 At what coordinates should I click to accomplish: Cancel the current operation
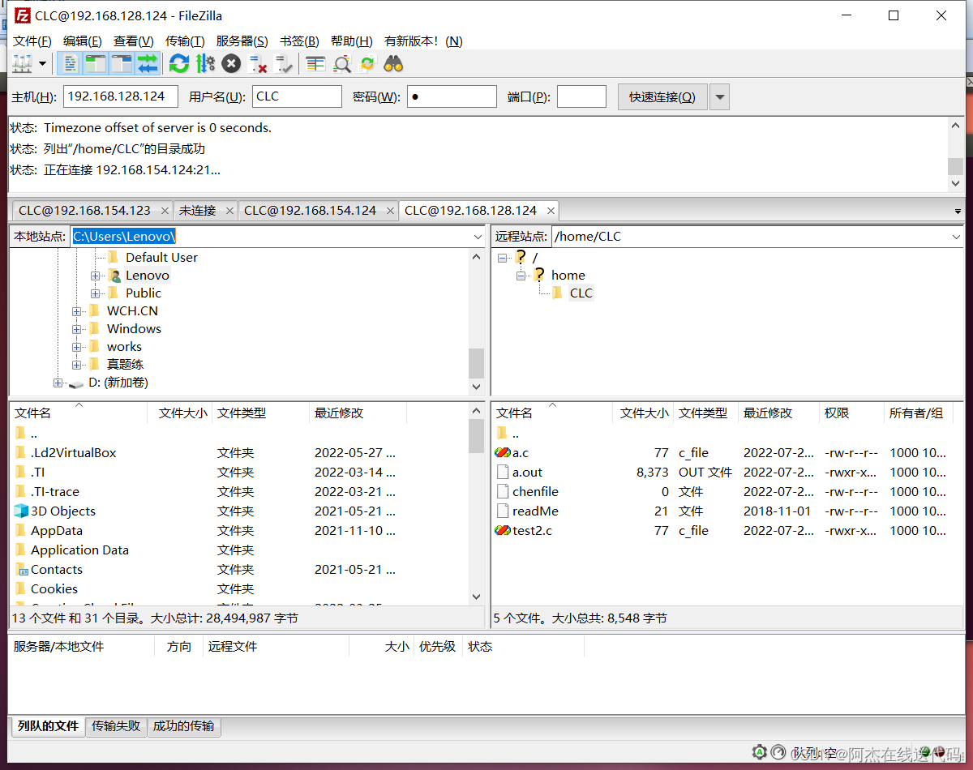(231, 63)
